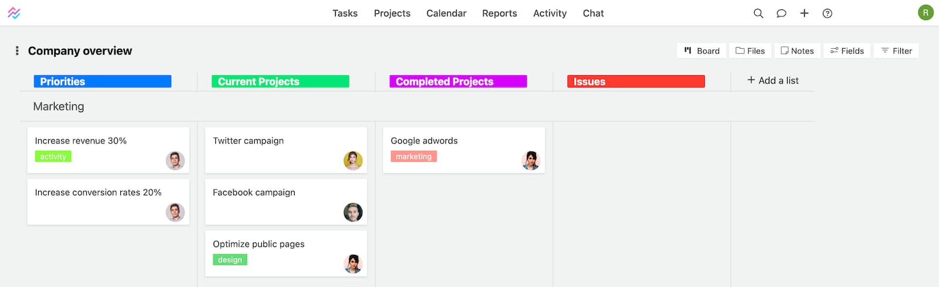
Task: Click assignee avatar on Facebook campaign card
Action: tap(353, 212)
